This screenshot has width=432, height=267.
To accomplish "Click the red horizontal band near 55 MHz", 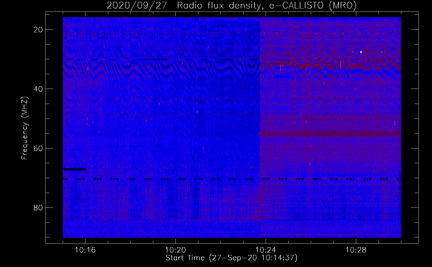I will pos(331,134).
